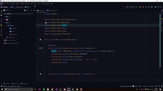
Task: Expand Scratches and Consoles node
Action: pyautogui.click(x=3, y=43)
